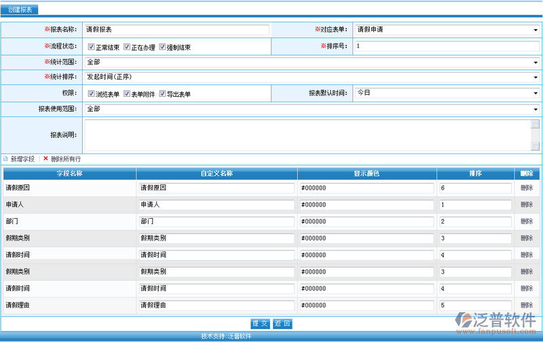
Task: Uncheck the 强制结束 checkbox
Action: [162, 47]
